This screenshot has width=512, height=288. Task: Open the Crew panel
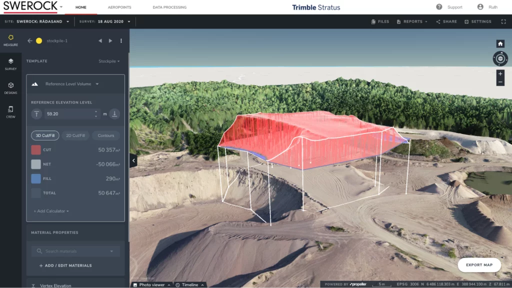point(10,112)
